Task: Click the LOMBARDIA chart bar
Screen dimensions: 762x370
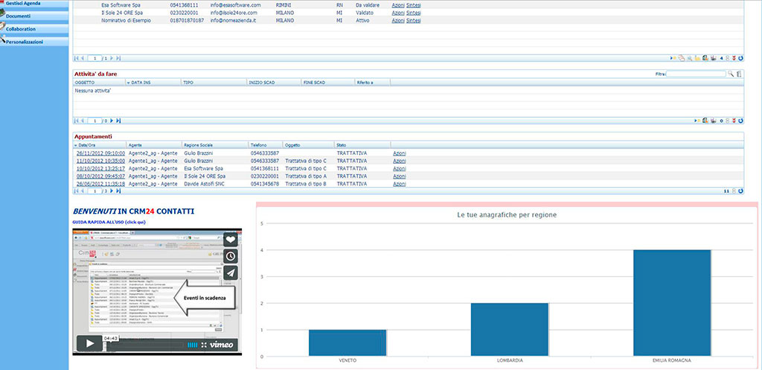Action: 510,330
